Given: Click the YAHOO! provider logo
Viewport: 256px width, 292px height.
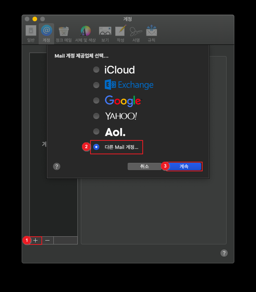Looking at the screenshot, I should tap(121, 116).
